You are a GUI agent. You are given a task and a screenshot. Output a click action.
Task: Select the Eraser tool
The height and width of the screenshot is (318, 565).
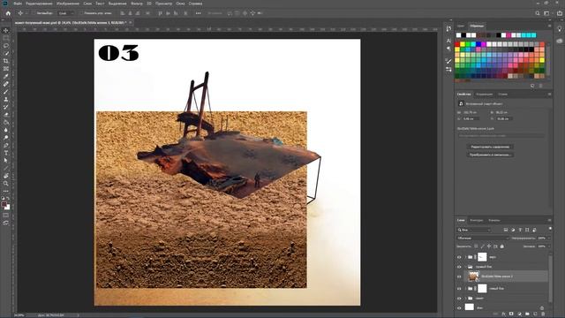pyautogui.click(x=6, y=114)
